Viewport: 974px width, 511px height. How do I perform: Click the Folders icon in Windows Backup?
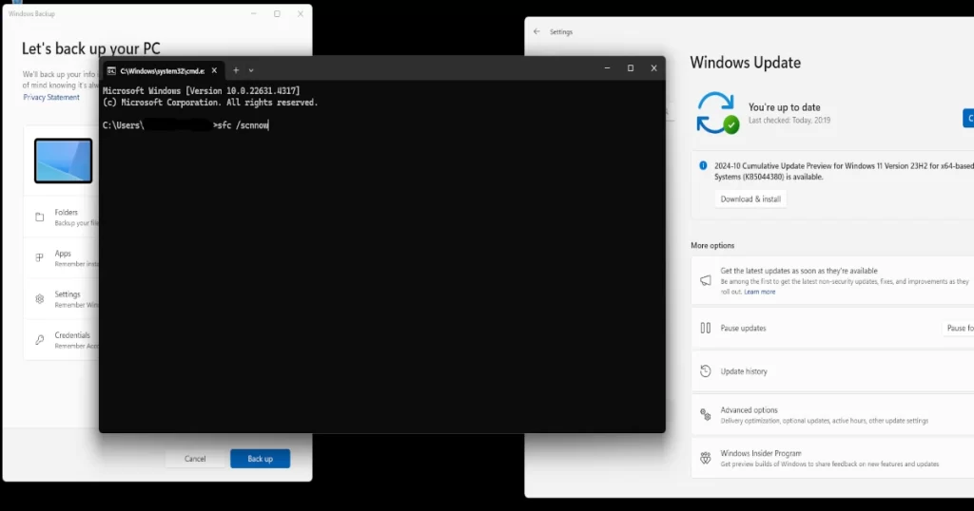tap(40, 218)
